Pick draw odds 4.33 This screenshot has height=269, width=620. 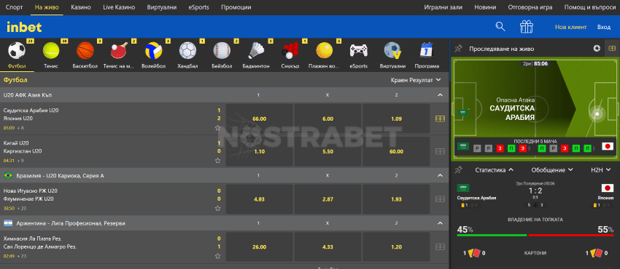pos(328,247)
